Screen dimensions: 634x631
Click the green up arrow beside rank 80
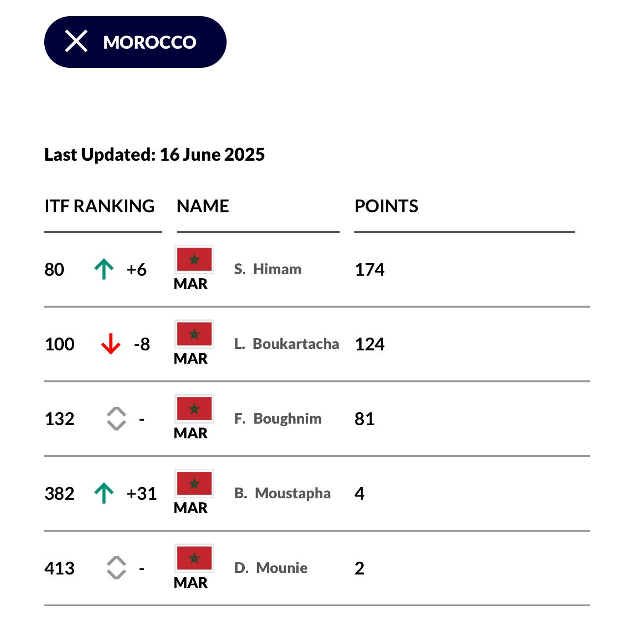(104, 269)
